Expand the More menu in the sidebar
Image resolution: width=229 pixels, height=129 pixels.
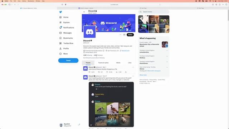pyautogui.click(x=64, y=54)
